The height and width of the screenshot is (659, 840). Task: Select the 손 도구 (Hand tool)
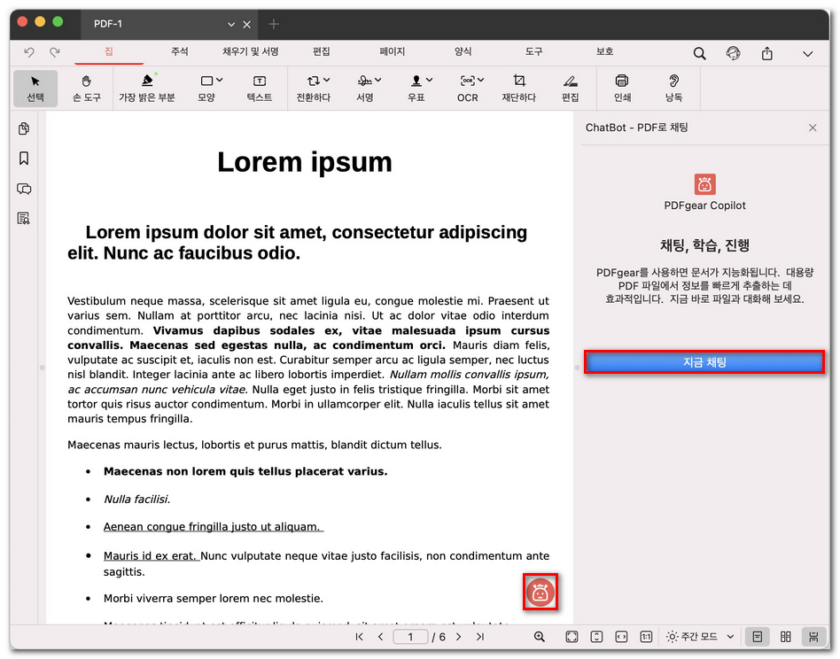point(85,88)
